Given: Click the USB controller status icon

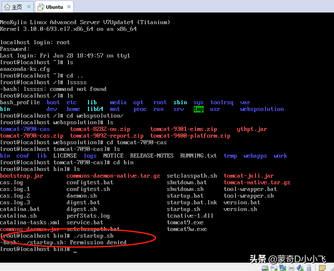Looking at the screenshot, I should pyautogui.click(x=309, y=268).
